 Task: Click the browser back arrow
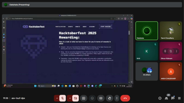tap(4, 19)
